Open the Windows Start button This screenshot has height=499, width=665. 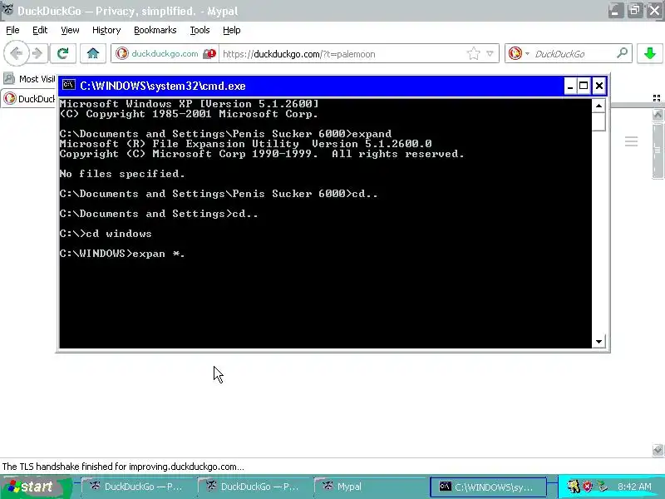pyautogui.click(x=35, y=487)
